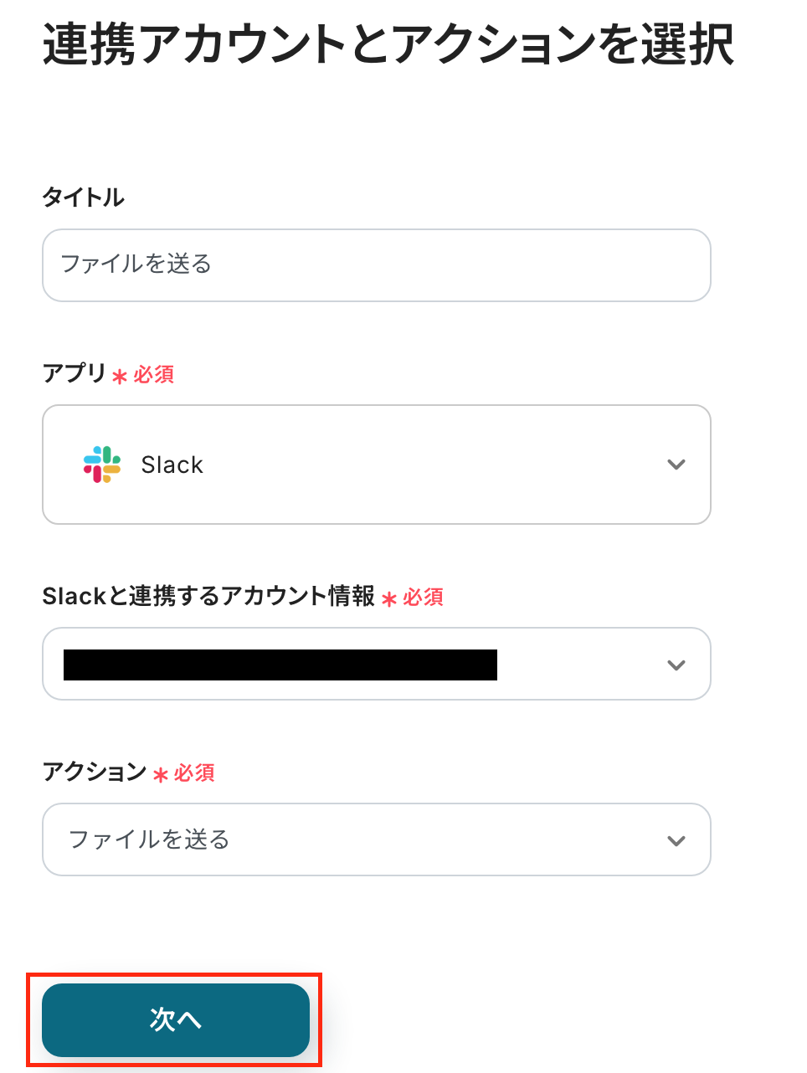Click the ファイルを送る action selection text
The width and height of the screenshot is (807, 1073).
pos(149,839)
